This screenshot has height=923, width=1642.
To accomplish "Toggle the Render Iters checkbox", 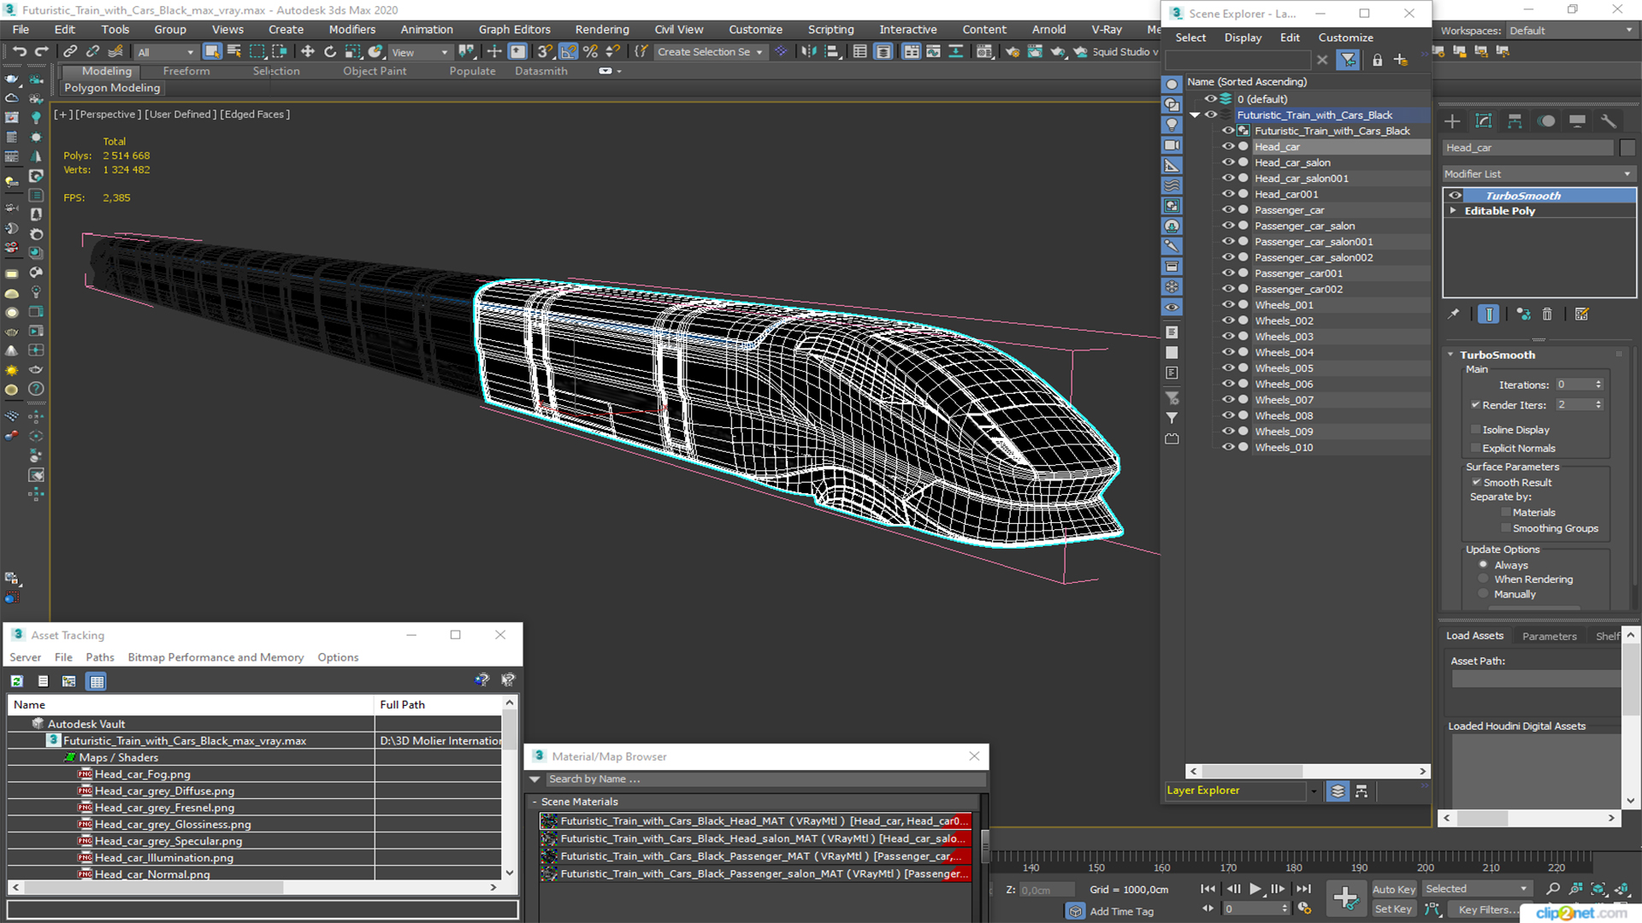I will (x=1475, y=405).
